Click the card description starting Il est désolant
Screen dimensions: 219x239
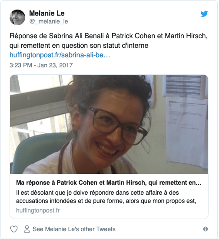click(x=106, y=197)
